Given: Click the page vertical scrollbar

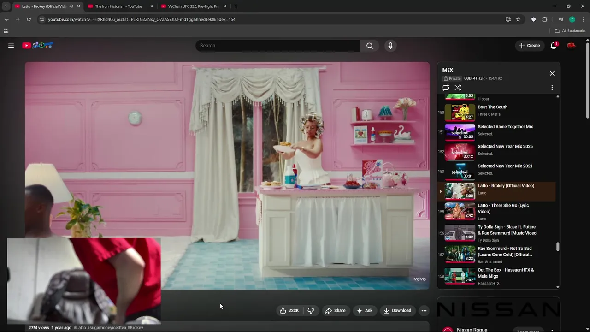Looking at the screenshot, I should pos(588,81).
